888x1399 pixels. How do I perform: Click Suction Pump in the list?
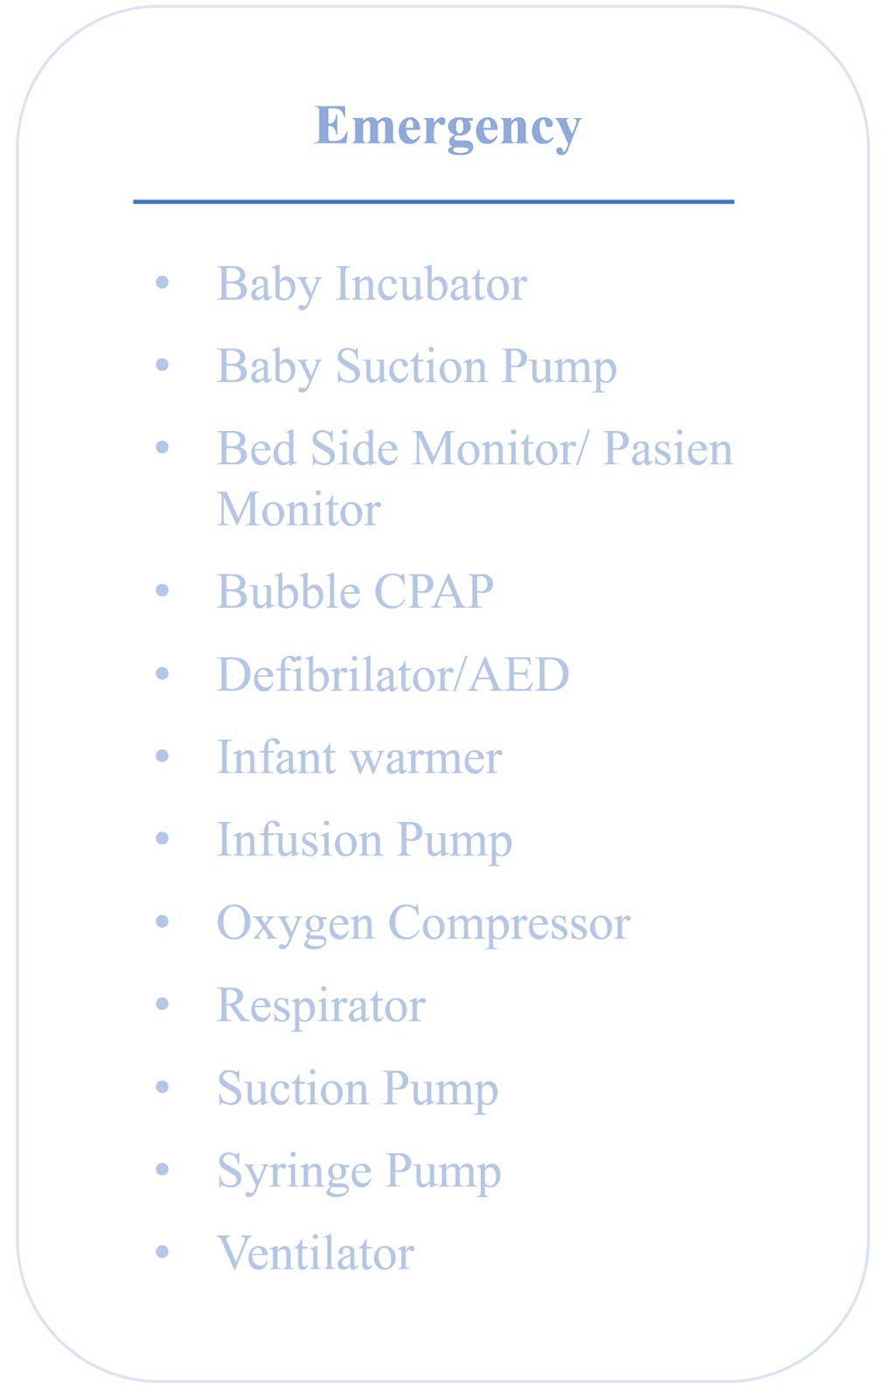coord(357,1089)
